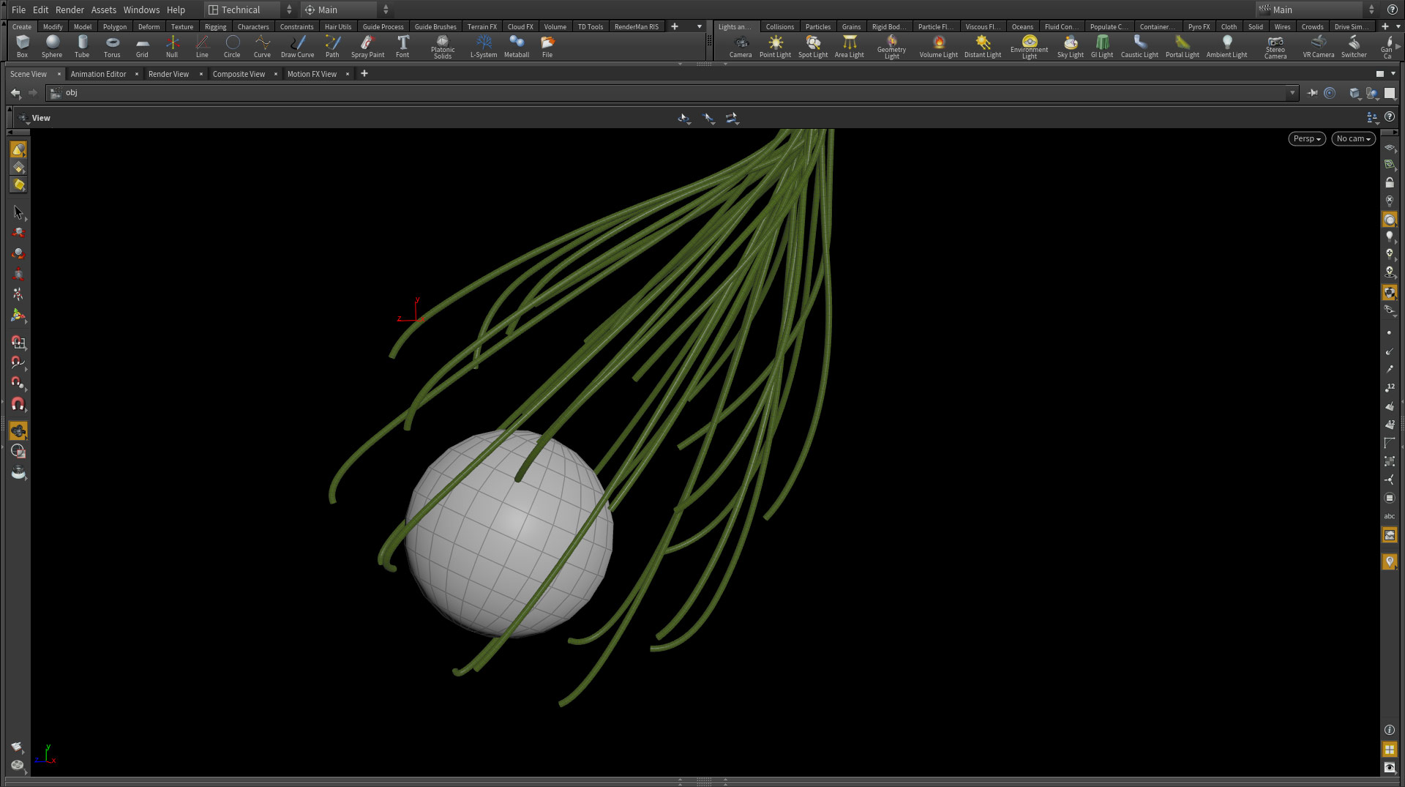
Task: Open the No cam camera dropdown
Action: (x=1353, y=139)
